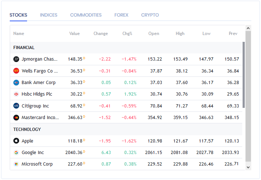Click the Wells Fargo logo icon
Screen dimensions: 261x180
tap(16, 71)
